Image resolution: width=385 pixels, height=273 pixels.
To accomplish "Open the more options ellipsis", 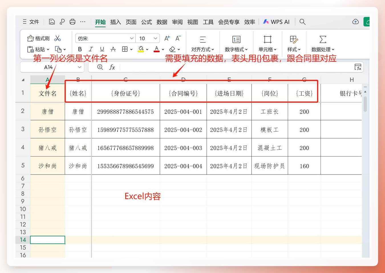I will pos(83,22).
